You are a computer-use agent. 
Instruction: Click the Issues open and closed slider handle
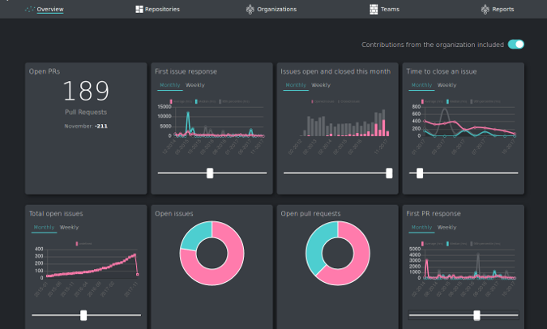point(389,173)
